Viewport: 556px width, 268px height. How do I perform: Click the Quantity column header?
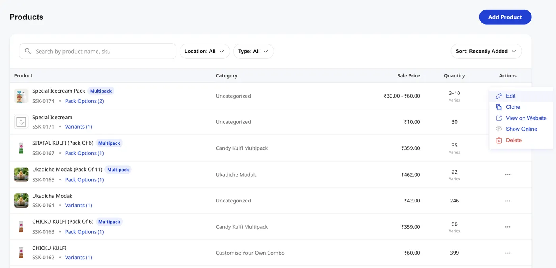tap(454, 75)
